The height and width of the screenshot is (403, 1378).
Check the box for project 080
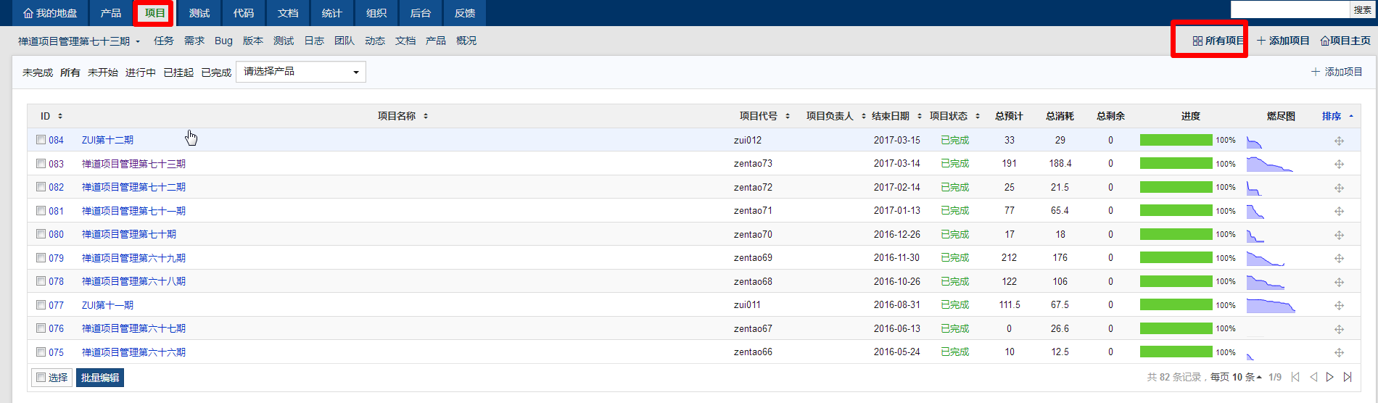(41, 234)
